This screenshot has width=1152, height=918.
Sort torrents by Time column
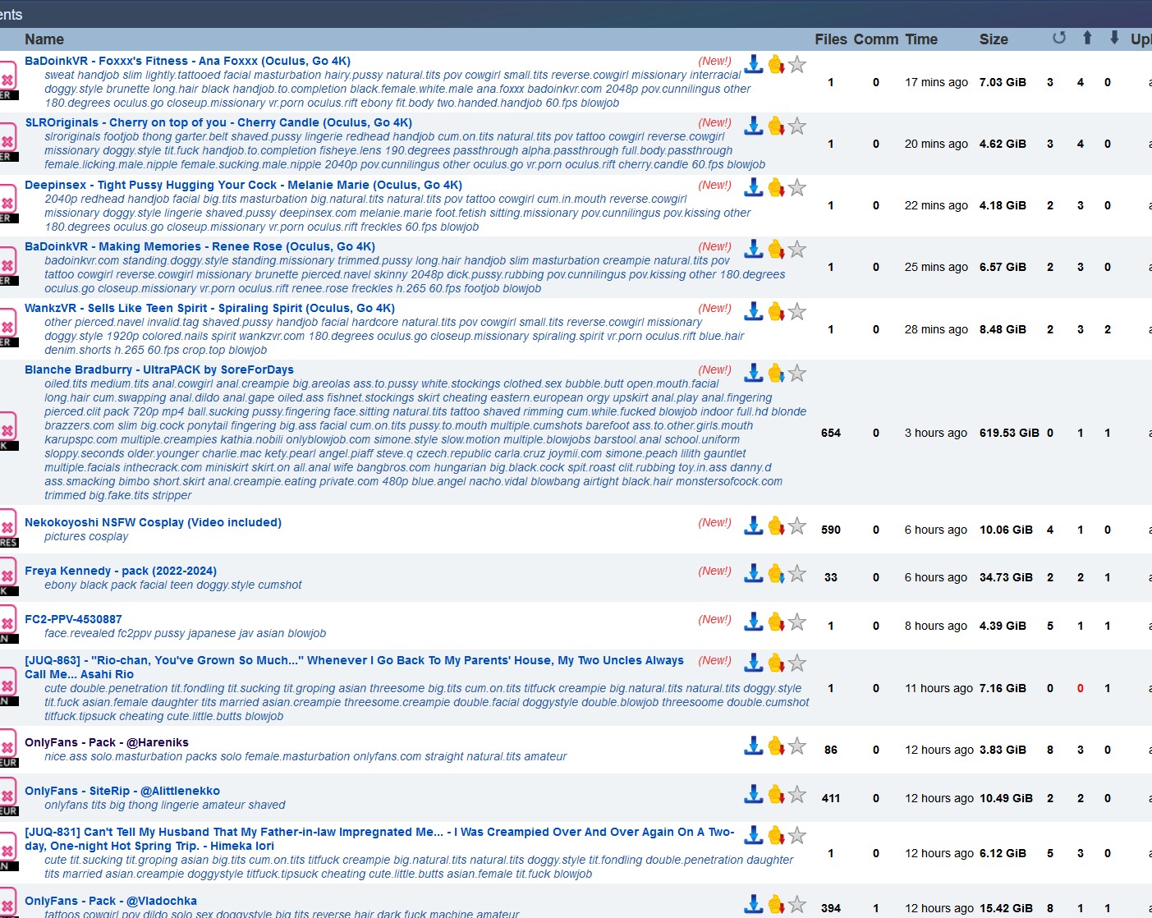pos(921,39)
